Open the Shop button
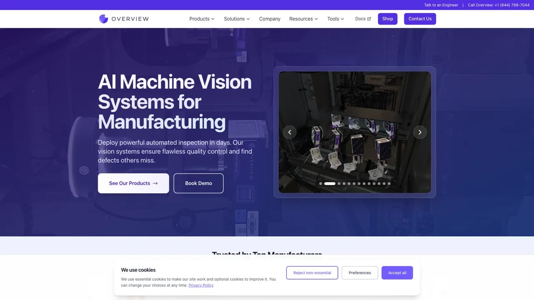Viewport: 534px width, 300px height. pyautogui.click(x=388, y=19)
